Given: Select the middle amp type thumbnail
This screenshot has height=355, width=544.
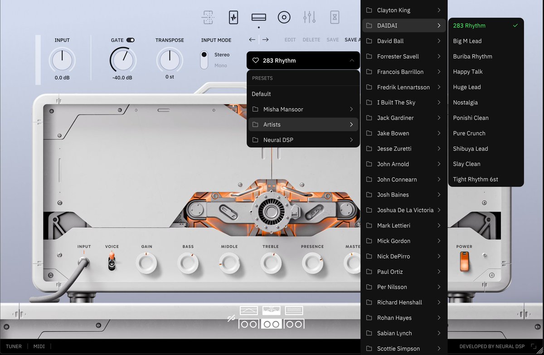Looking at the screenshot, I should [x=272, y=311].
